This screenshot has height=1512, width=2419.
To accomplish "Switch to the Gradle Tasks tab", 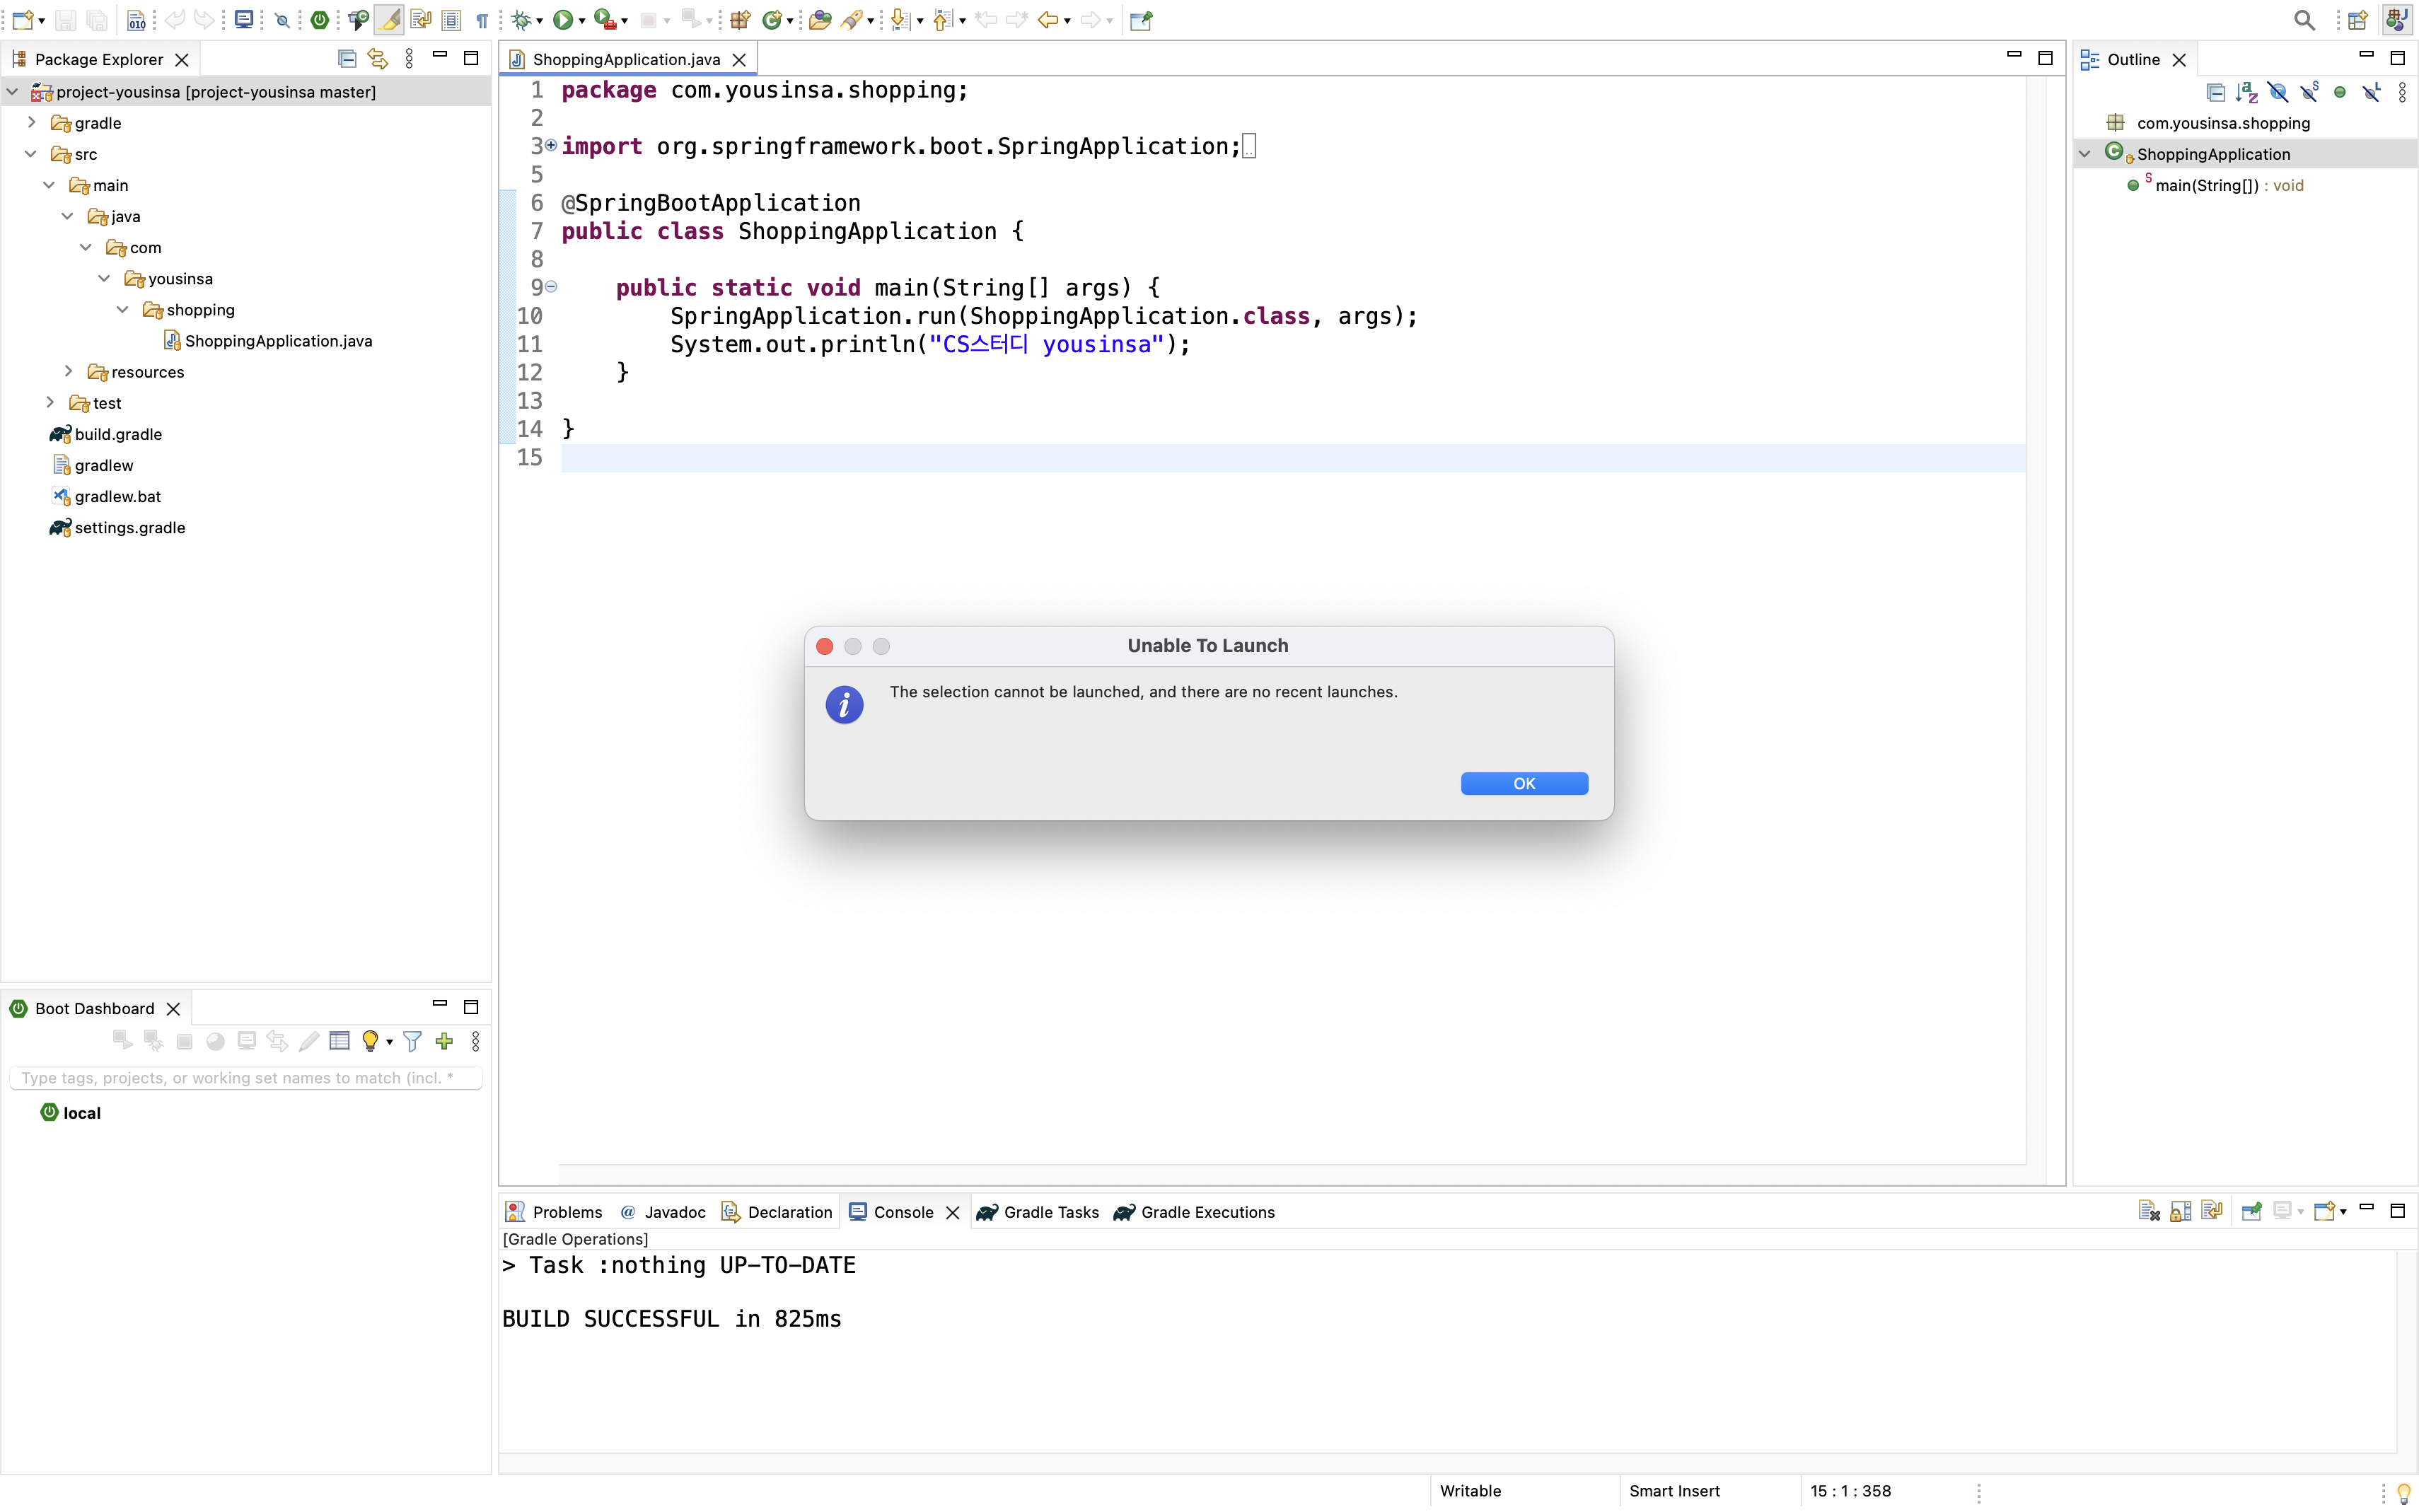I will tap(1050, 1212).
